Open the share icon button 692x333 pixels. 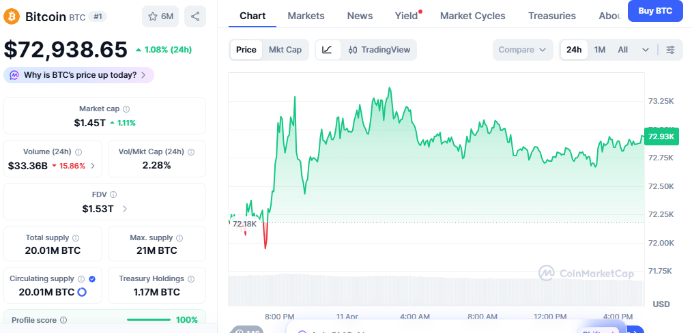point(195,17)
